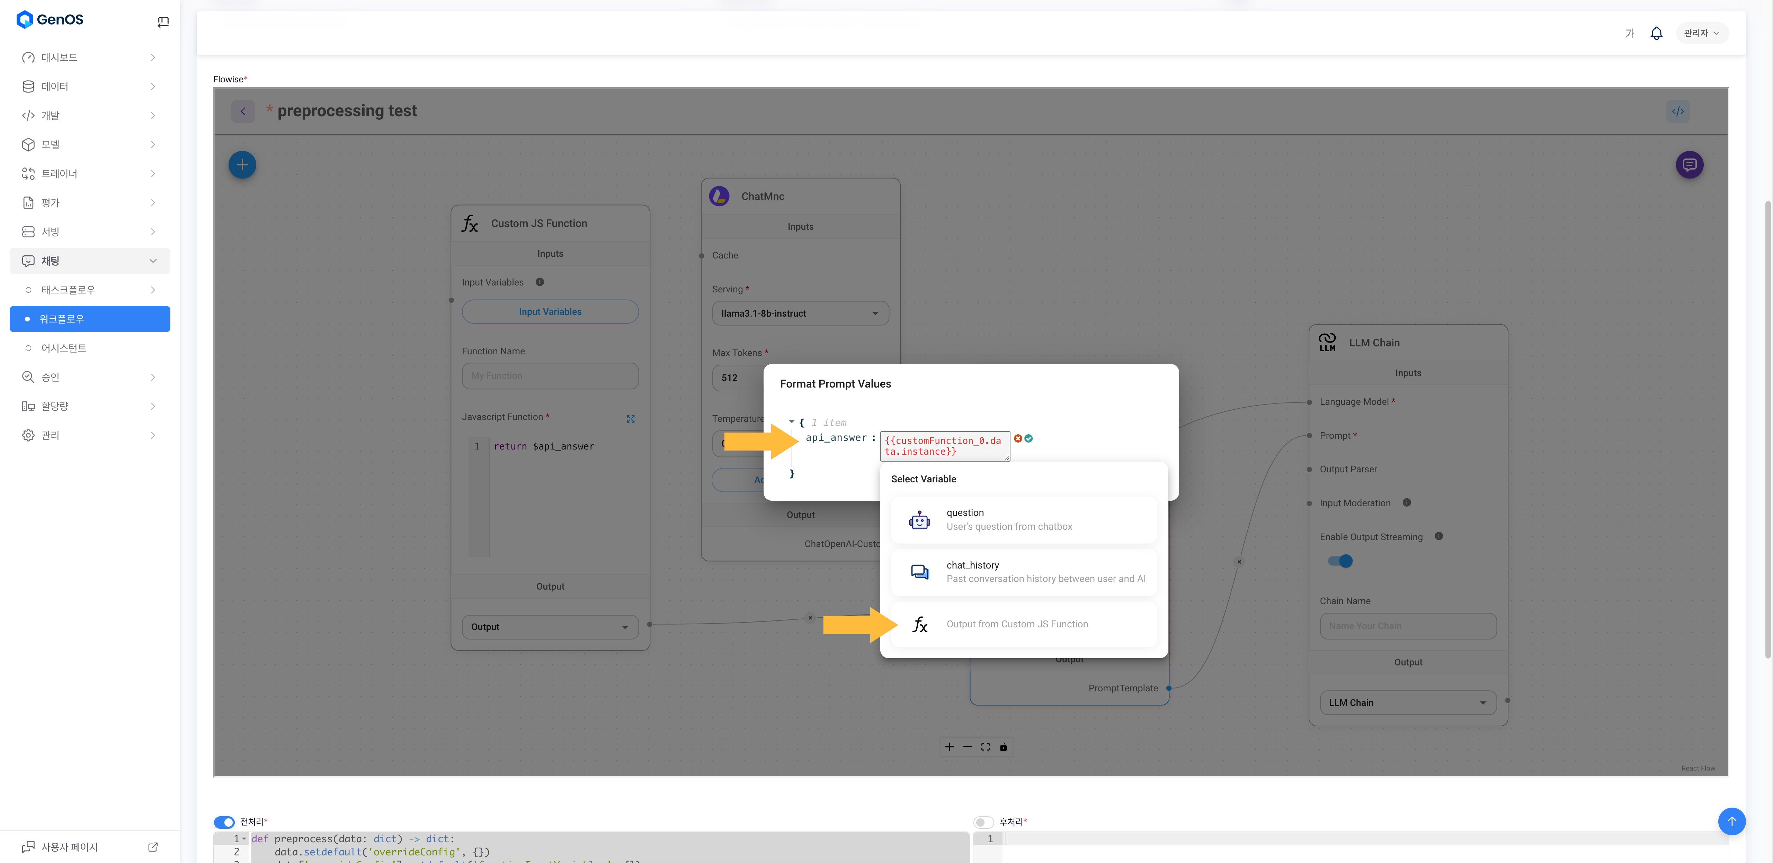Click the blue add-node plus button
1773x863 pixels.
click(242, 165)
